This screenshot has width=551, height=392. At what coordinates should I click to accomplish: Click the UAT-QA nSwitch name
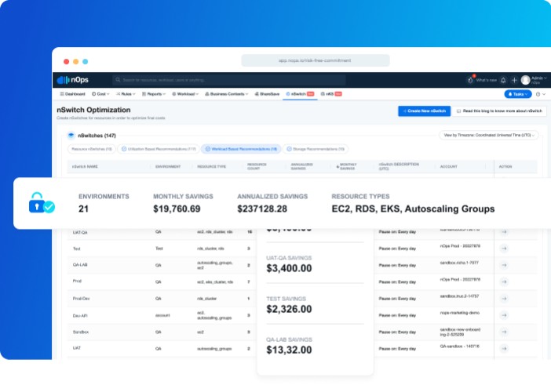pos(80,233)
